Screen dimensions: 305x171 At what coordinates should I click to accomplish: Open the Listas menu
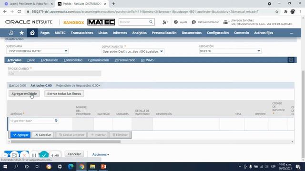(103, 33)
